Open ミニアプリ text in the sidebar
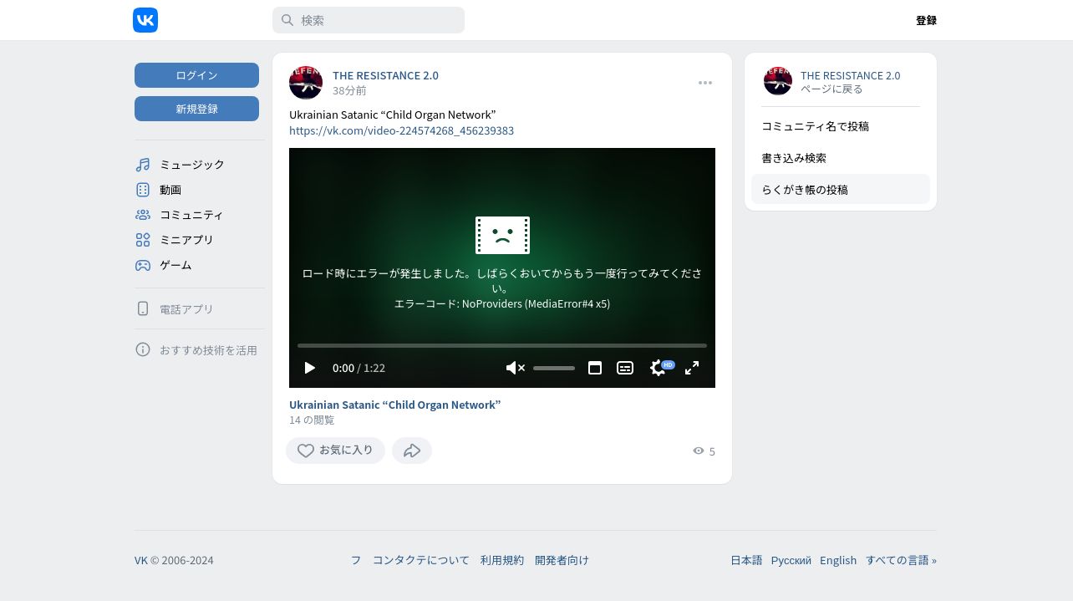This screenshot has width=1073, height=601. click(x=186, y=240)
